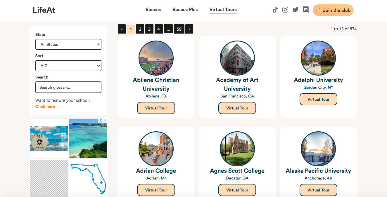Click Abilene Christian University stadium thumbnail
Screen dimensions: 387x197
click(x=156, y=58)
